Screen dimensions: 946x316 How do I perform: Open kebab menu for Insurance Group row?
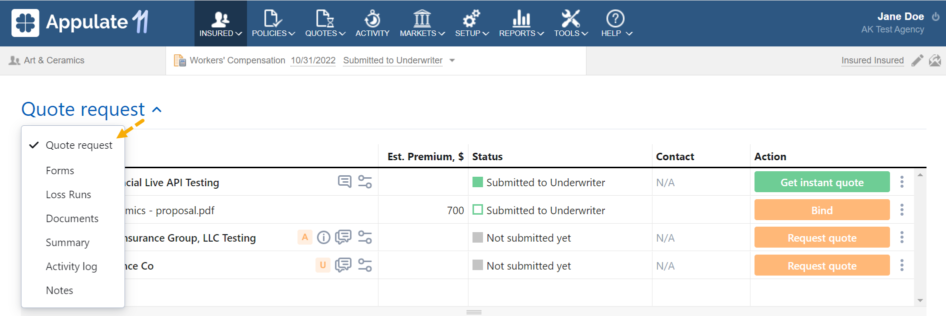pos(902,237)
